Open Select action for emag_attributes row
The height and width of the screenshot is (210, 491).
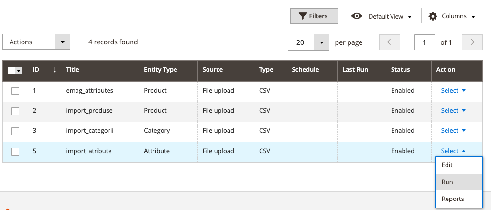[x=453, y=90]
